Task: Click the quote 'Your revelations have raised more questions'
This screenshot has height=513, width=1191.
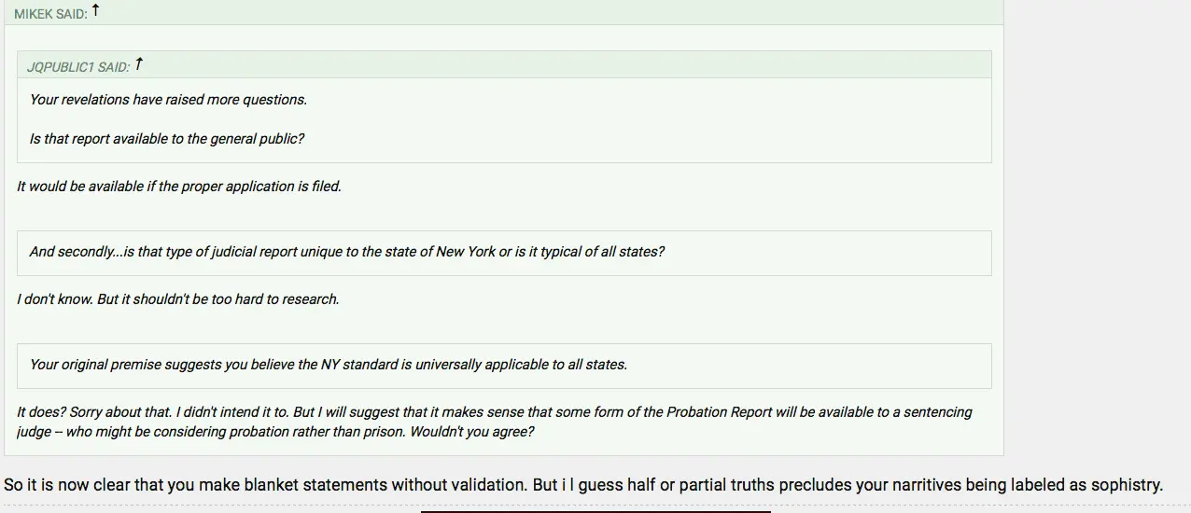Action: click(168, 100)
